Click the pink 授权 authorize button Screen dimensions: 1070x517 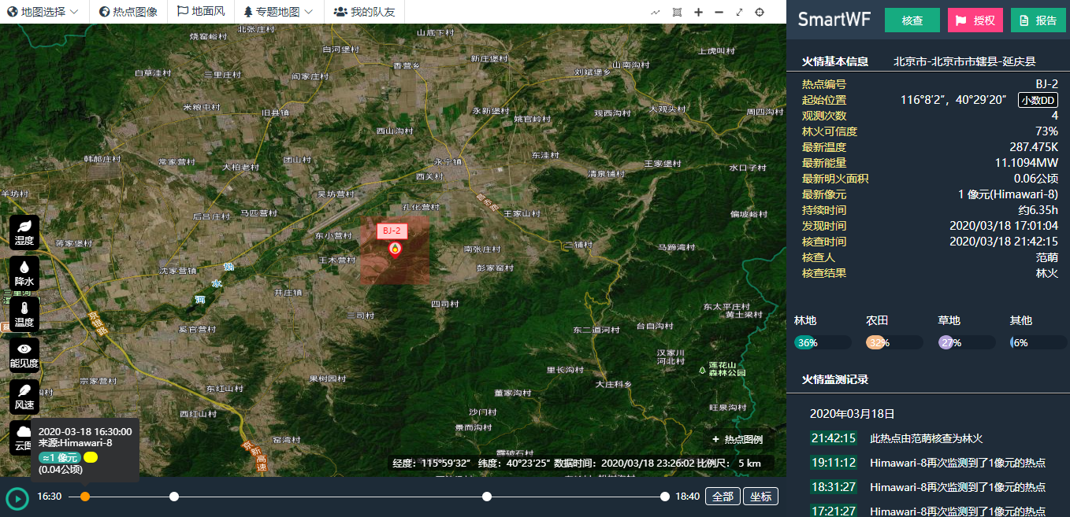click(x=975, y=20)
